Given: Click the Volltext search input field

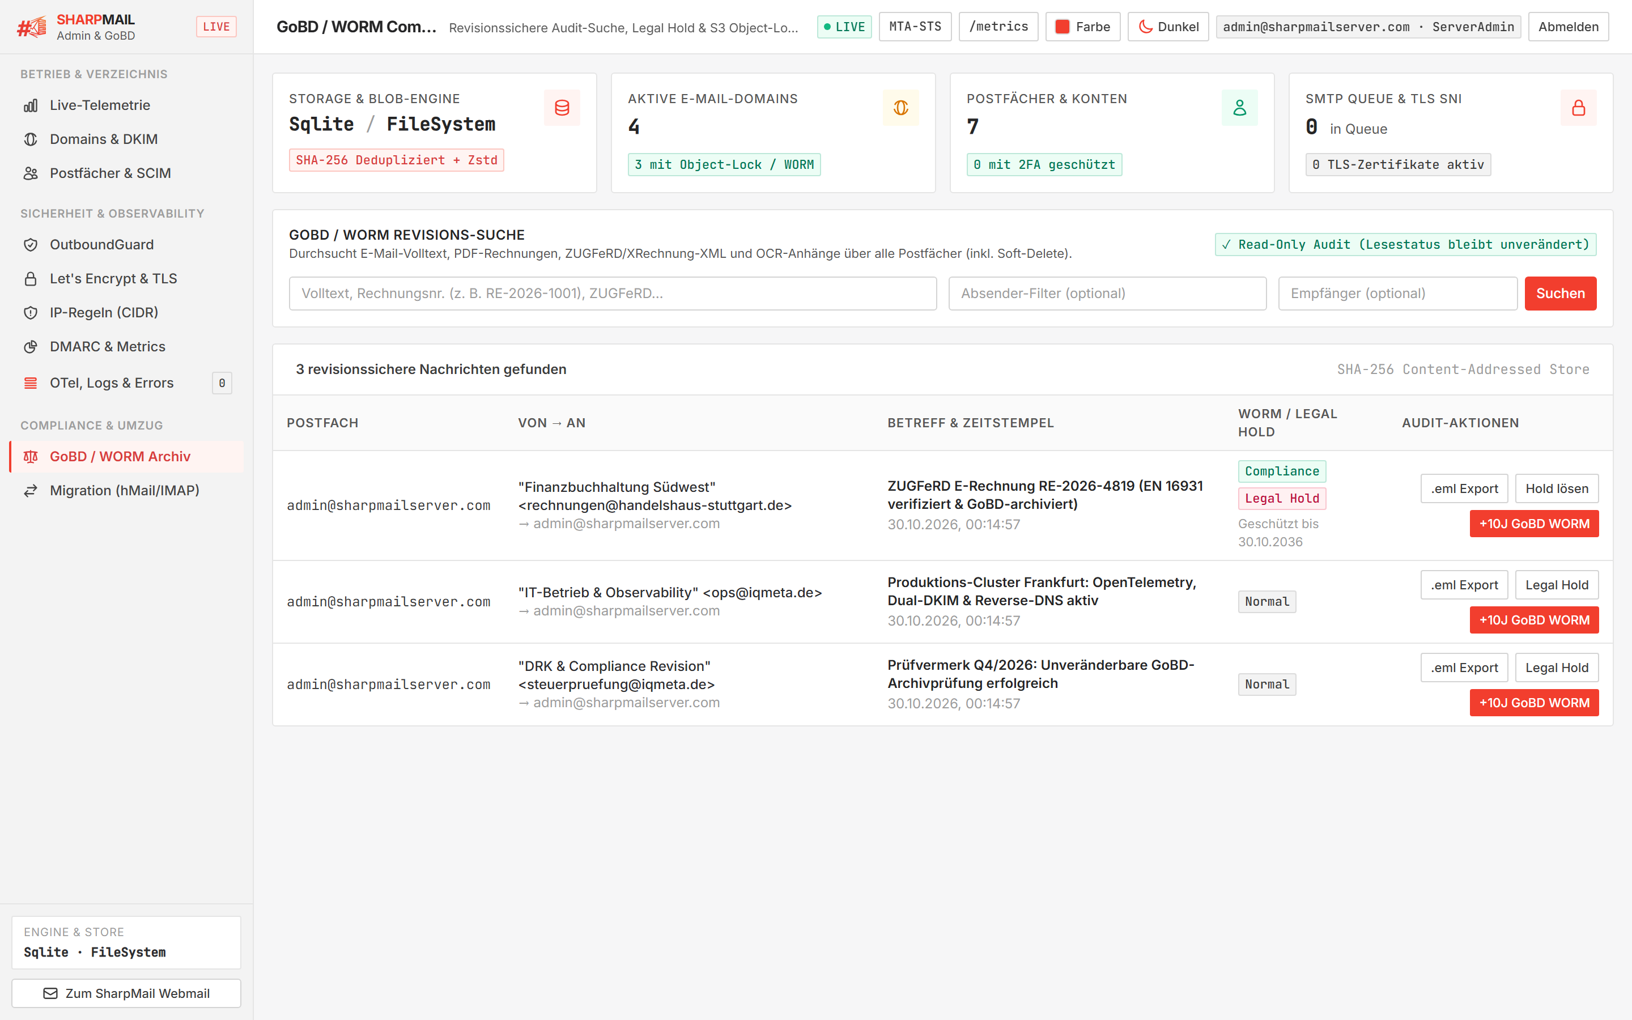Looking at the screenshot, I should (613, 294).
